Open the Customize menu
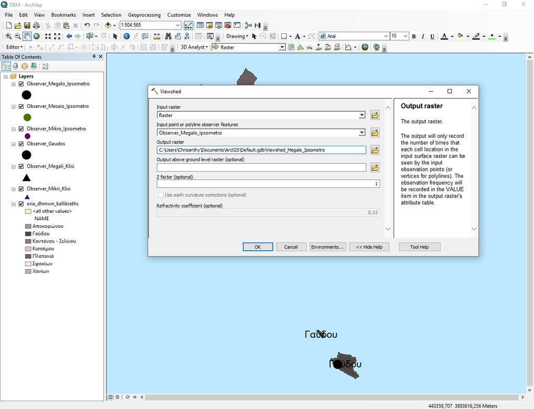Screen dimensions: 534x409 tap(179, 15)
